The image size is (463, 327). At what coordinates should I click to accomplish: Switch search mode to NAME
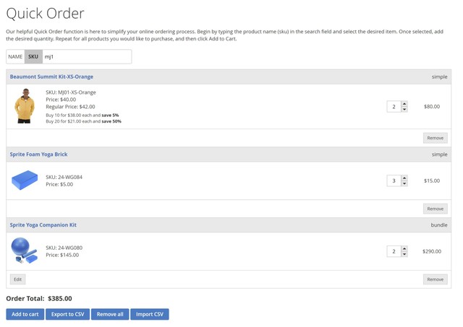point(15,56)
